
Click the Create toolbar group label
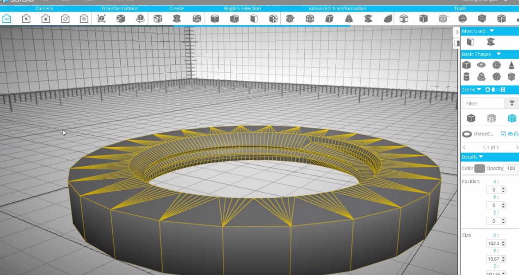tap(177, 8)
